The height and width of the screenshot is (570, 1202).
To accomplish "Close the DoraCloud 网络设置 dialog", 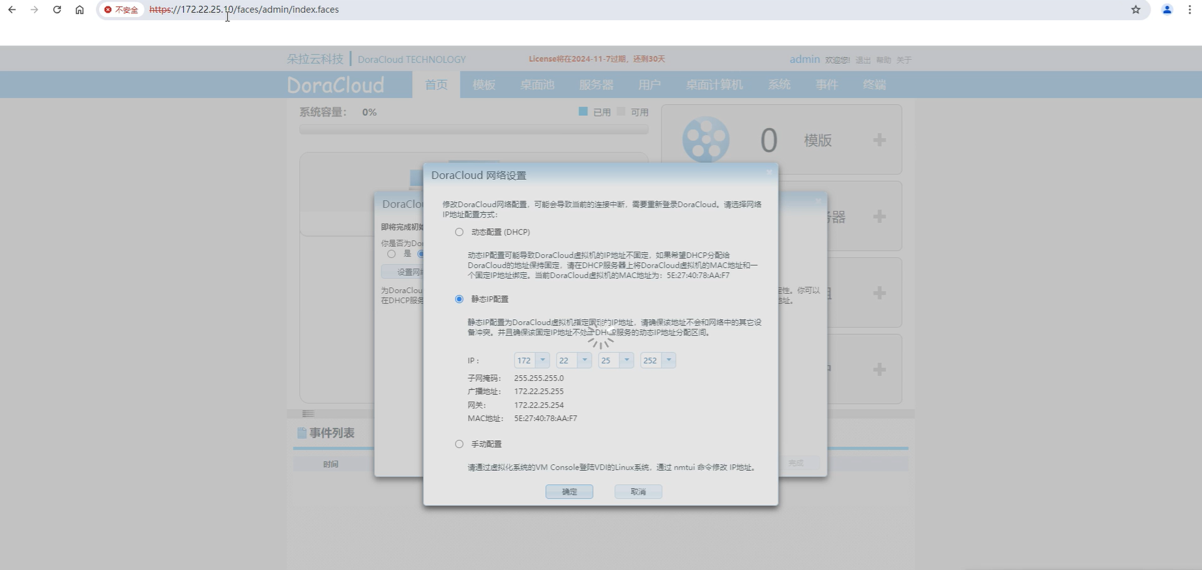I will tap(769, 173).
